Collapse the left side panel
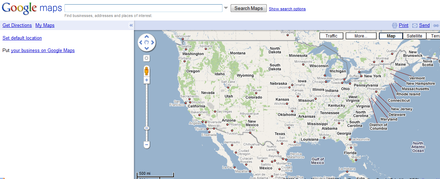This screenshot has height=179, width=440. (x=131, y=25)
